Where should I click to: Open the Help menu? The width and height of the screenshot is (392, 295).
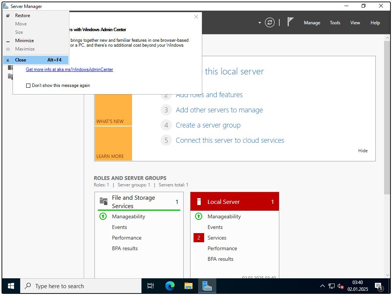[x=375, y=23]
